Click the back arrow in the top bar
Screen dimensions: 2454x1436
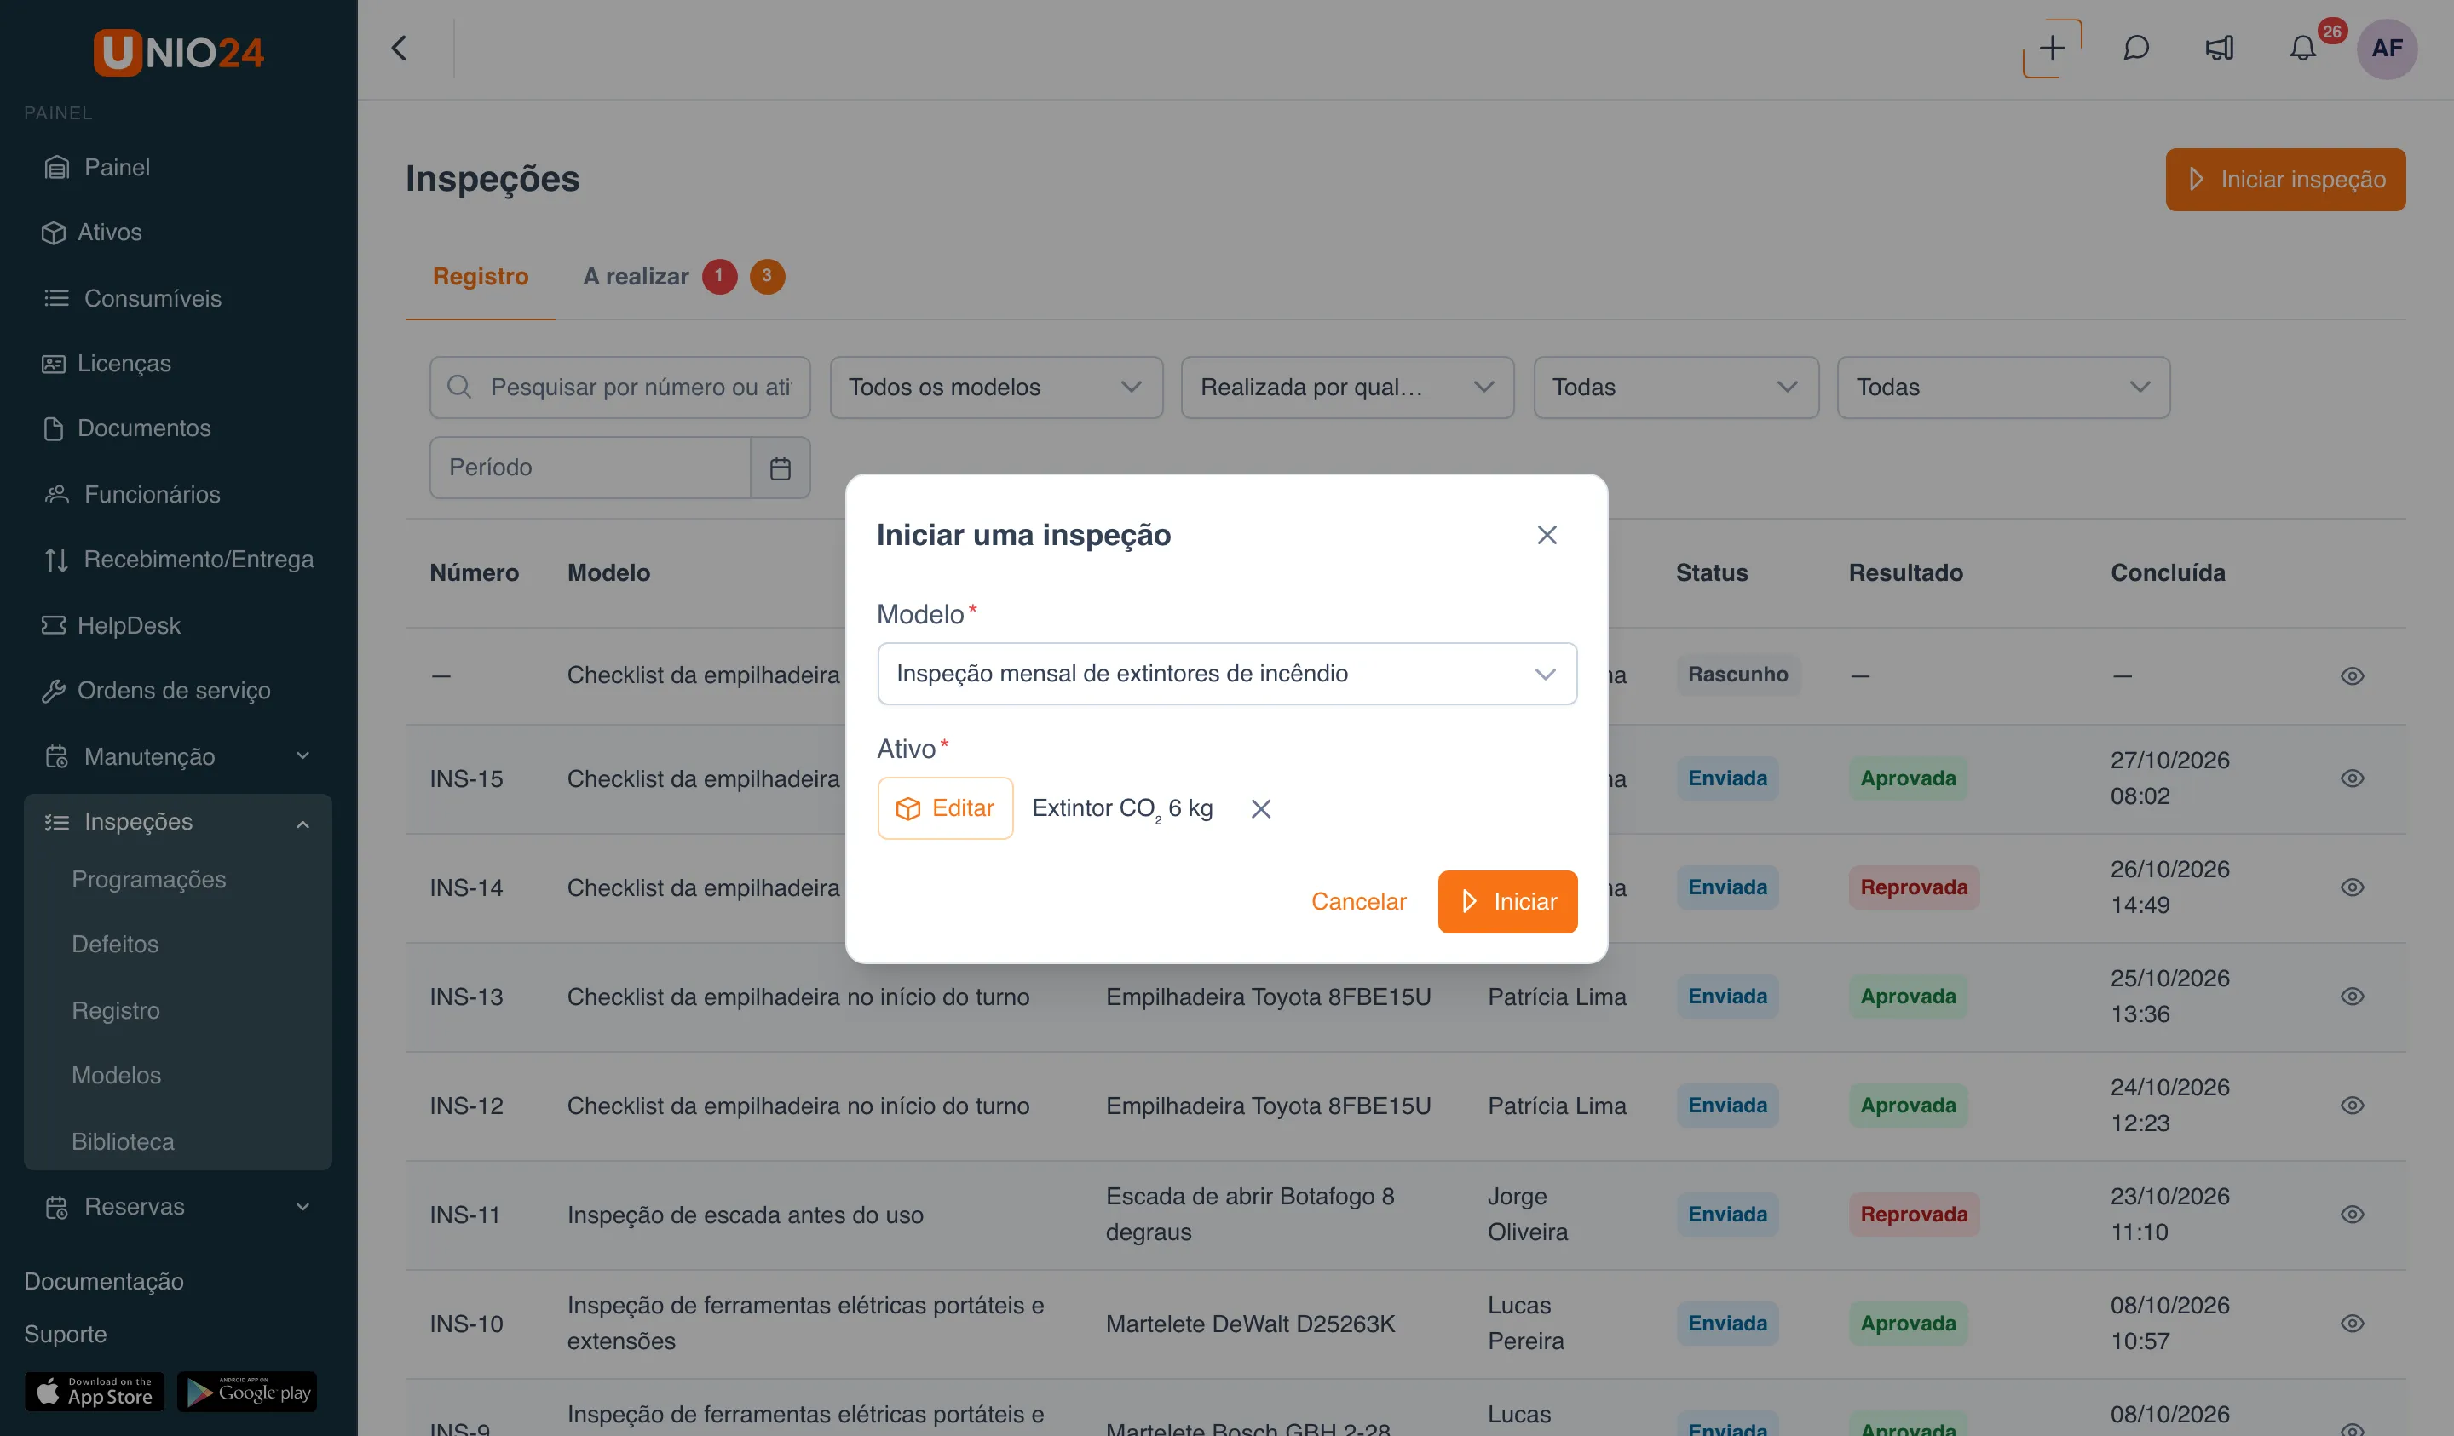400,49
